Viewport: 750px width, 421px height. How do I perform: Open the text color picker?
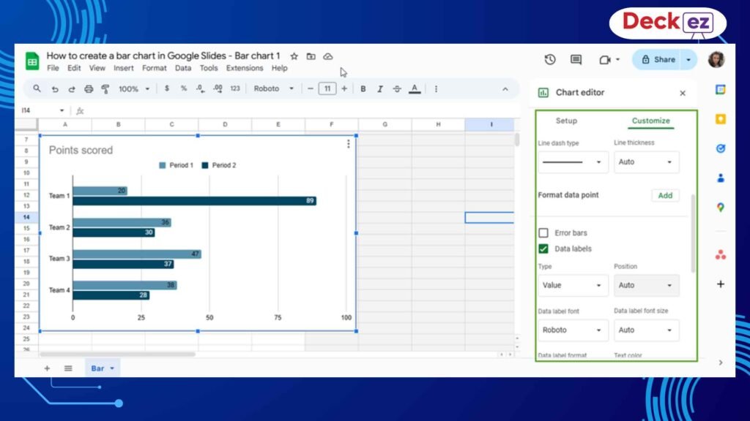coord(414,88)
